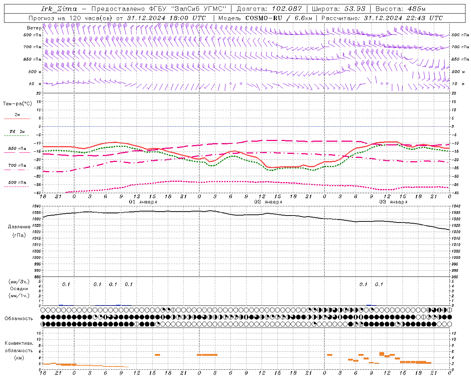The width and height of the screenshot is (471, 376).
Task: Click the (км) convective height unit label
Action: point(19,358)
